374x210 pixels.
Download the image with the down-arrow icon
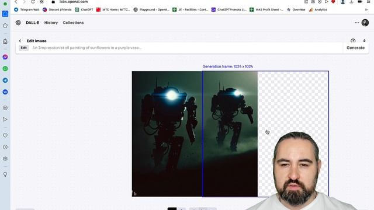364,41
